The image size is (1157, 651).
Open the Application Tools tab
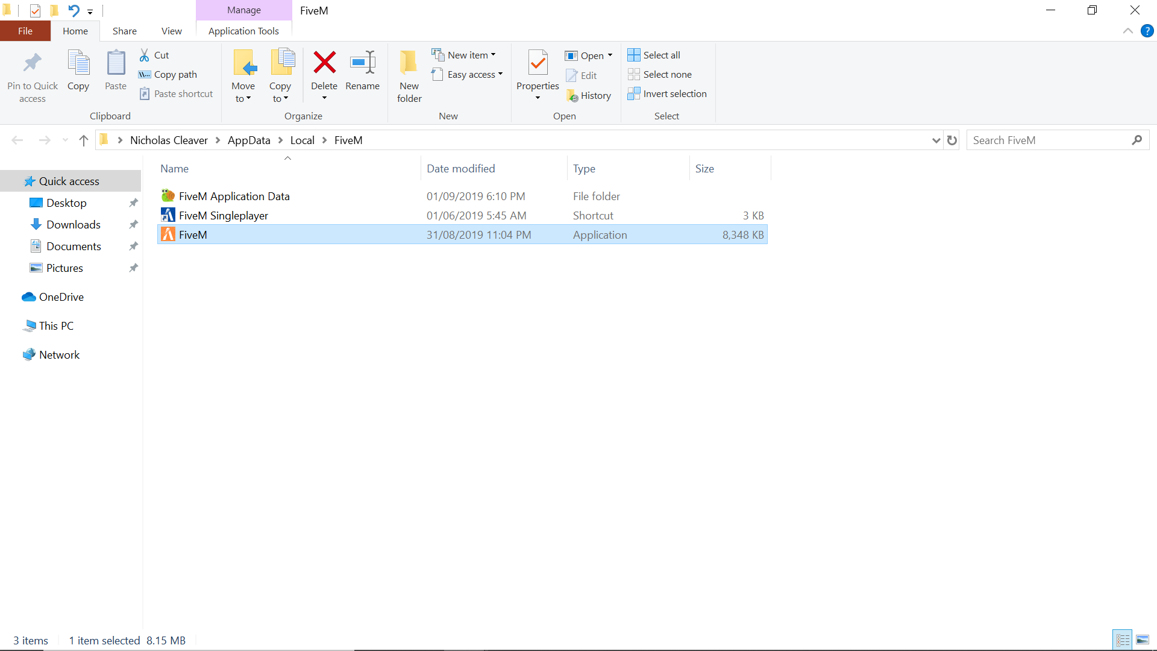[243, 31]
